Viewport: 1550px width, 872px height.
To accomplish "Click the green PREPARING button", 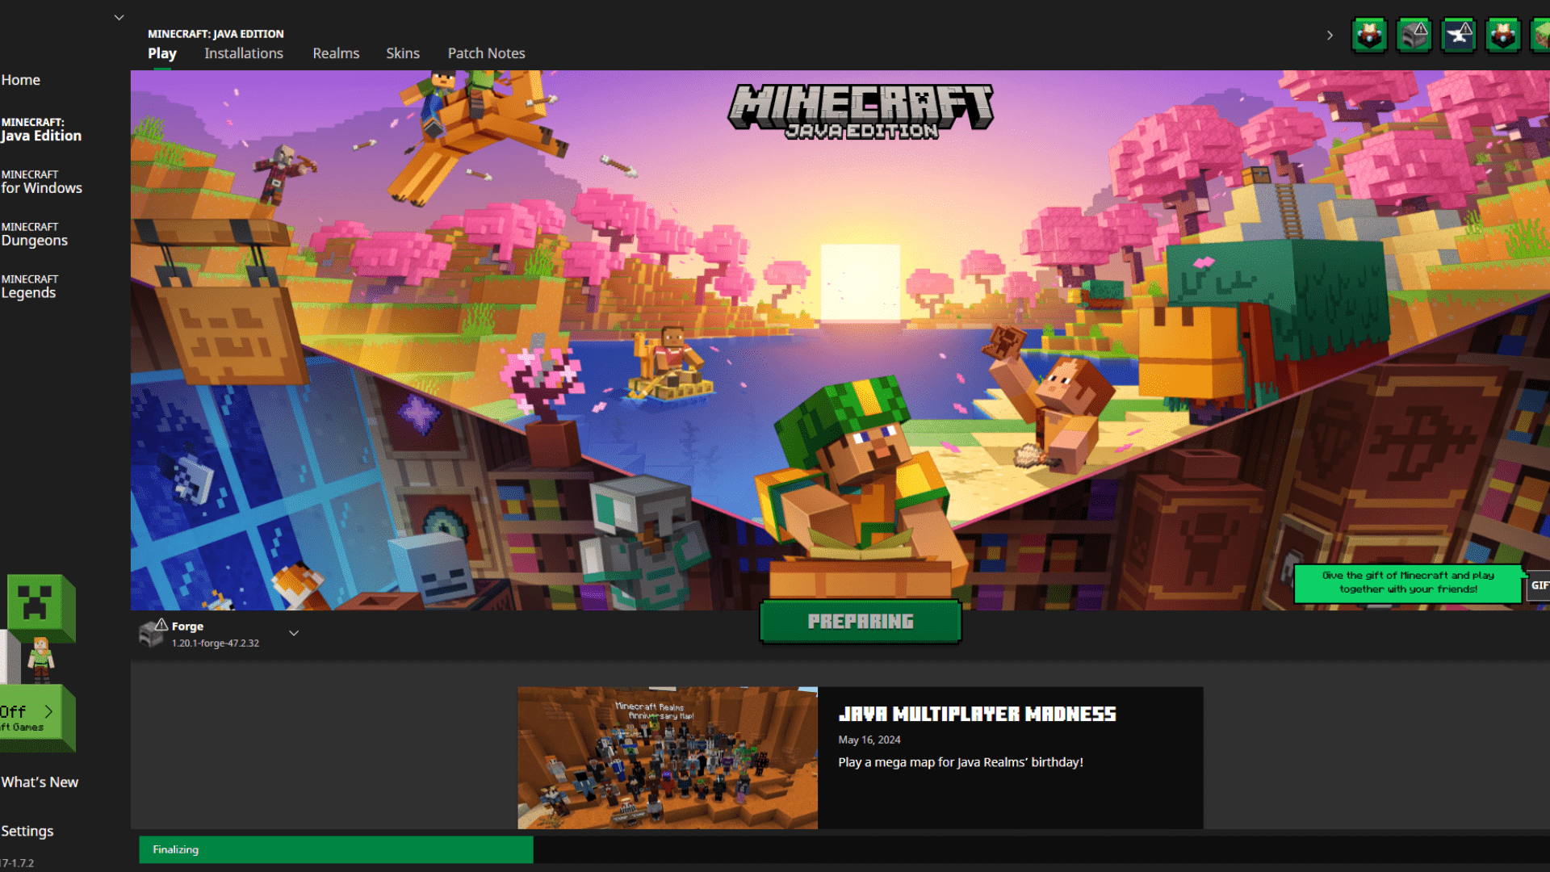I will point(861,621).
